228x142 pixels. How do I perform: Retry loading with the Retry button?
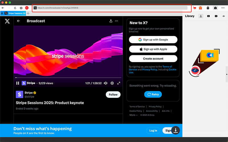(153, 94)
